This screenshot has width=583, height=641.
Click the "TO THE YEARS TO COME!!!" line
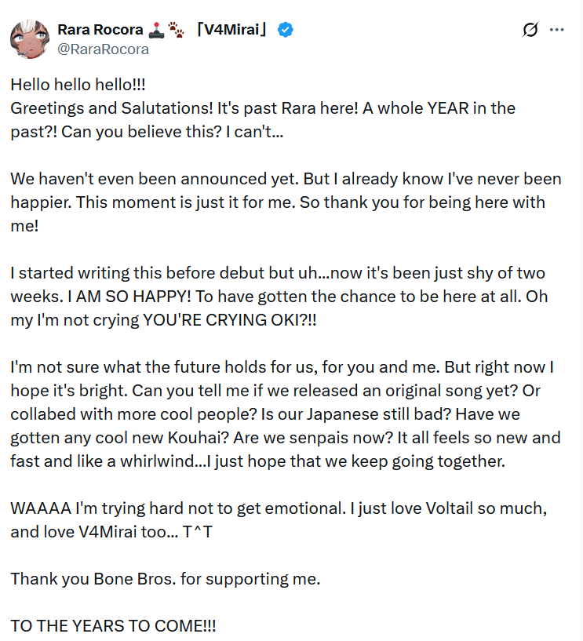click(x=113, y=626)
